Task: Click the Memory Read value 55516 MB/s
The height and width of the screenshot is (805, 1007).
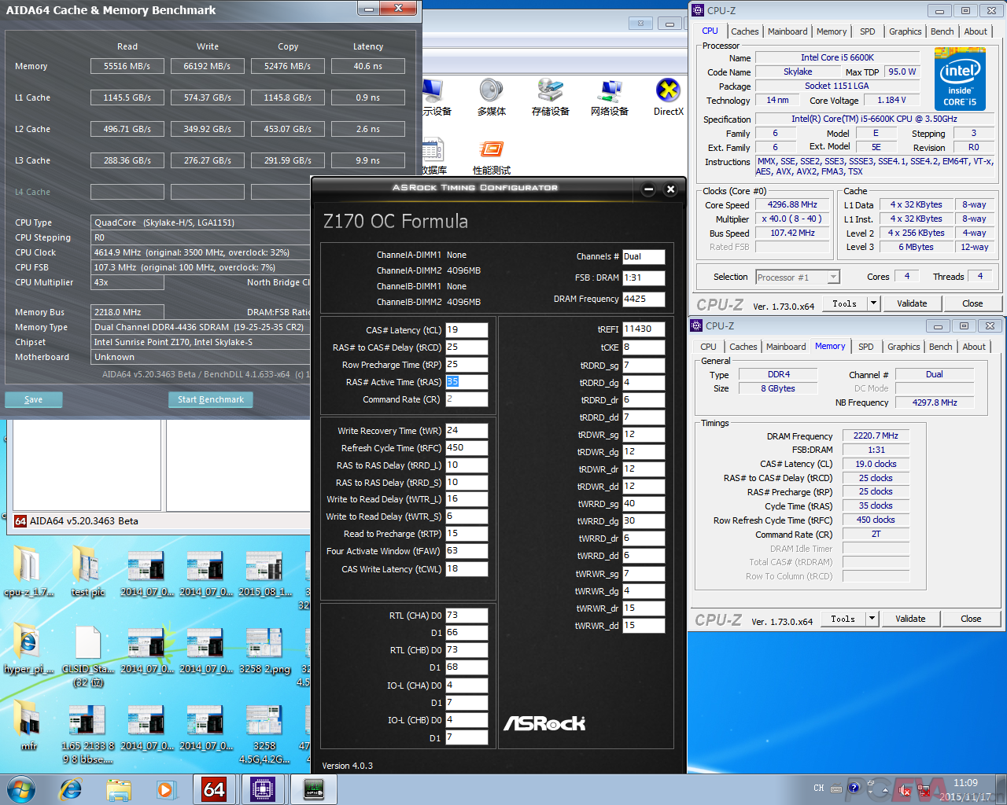Action: pyautogui.click(x=127, y=66)
